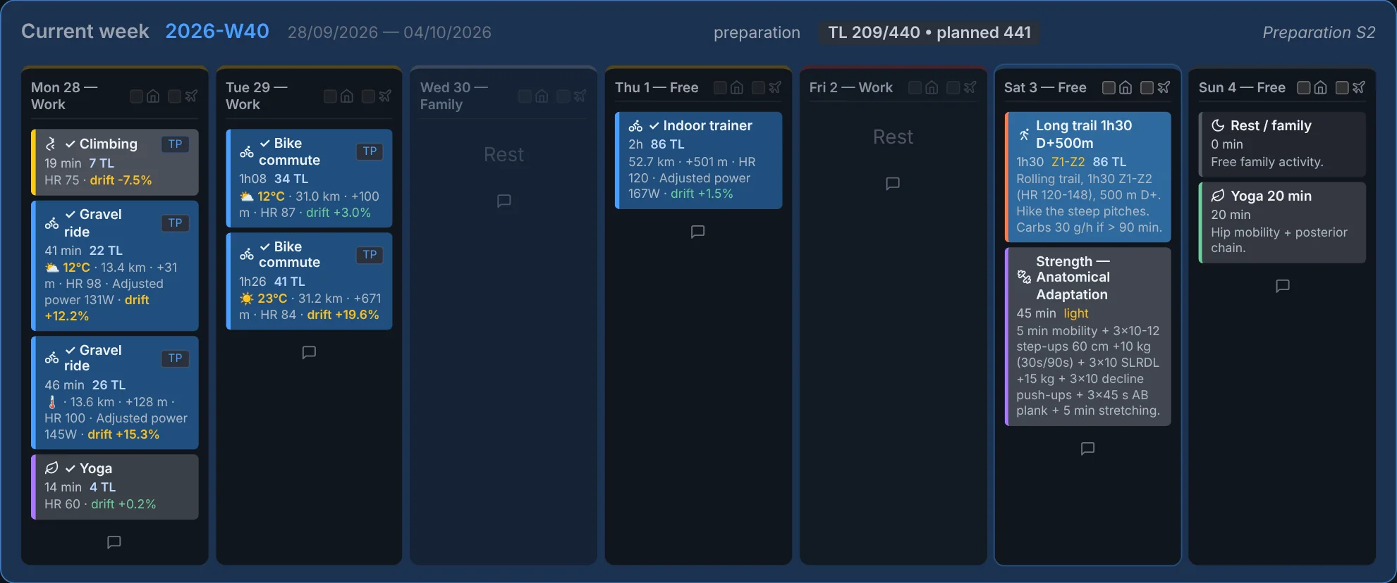This screenshot has width=1397, height=583.
Task: Click the bike icon on the 1h26 Bike commute
Action: click(246, 254)
